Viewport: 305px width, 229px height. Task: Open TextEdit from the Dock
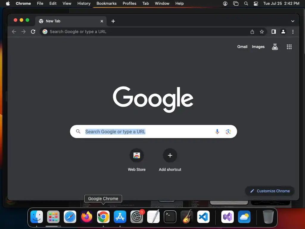[x=153, y=217]
